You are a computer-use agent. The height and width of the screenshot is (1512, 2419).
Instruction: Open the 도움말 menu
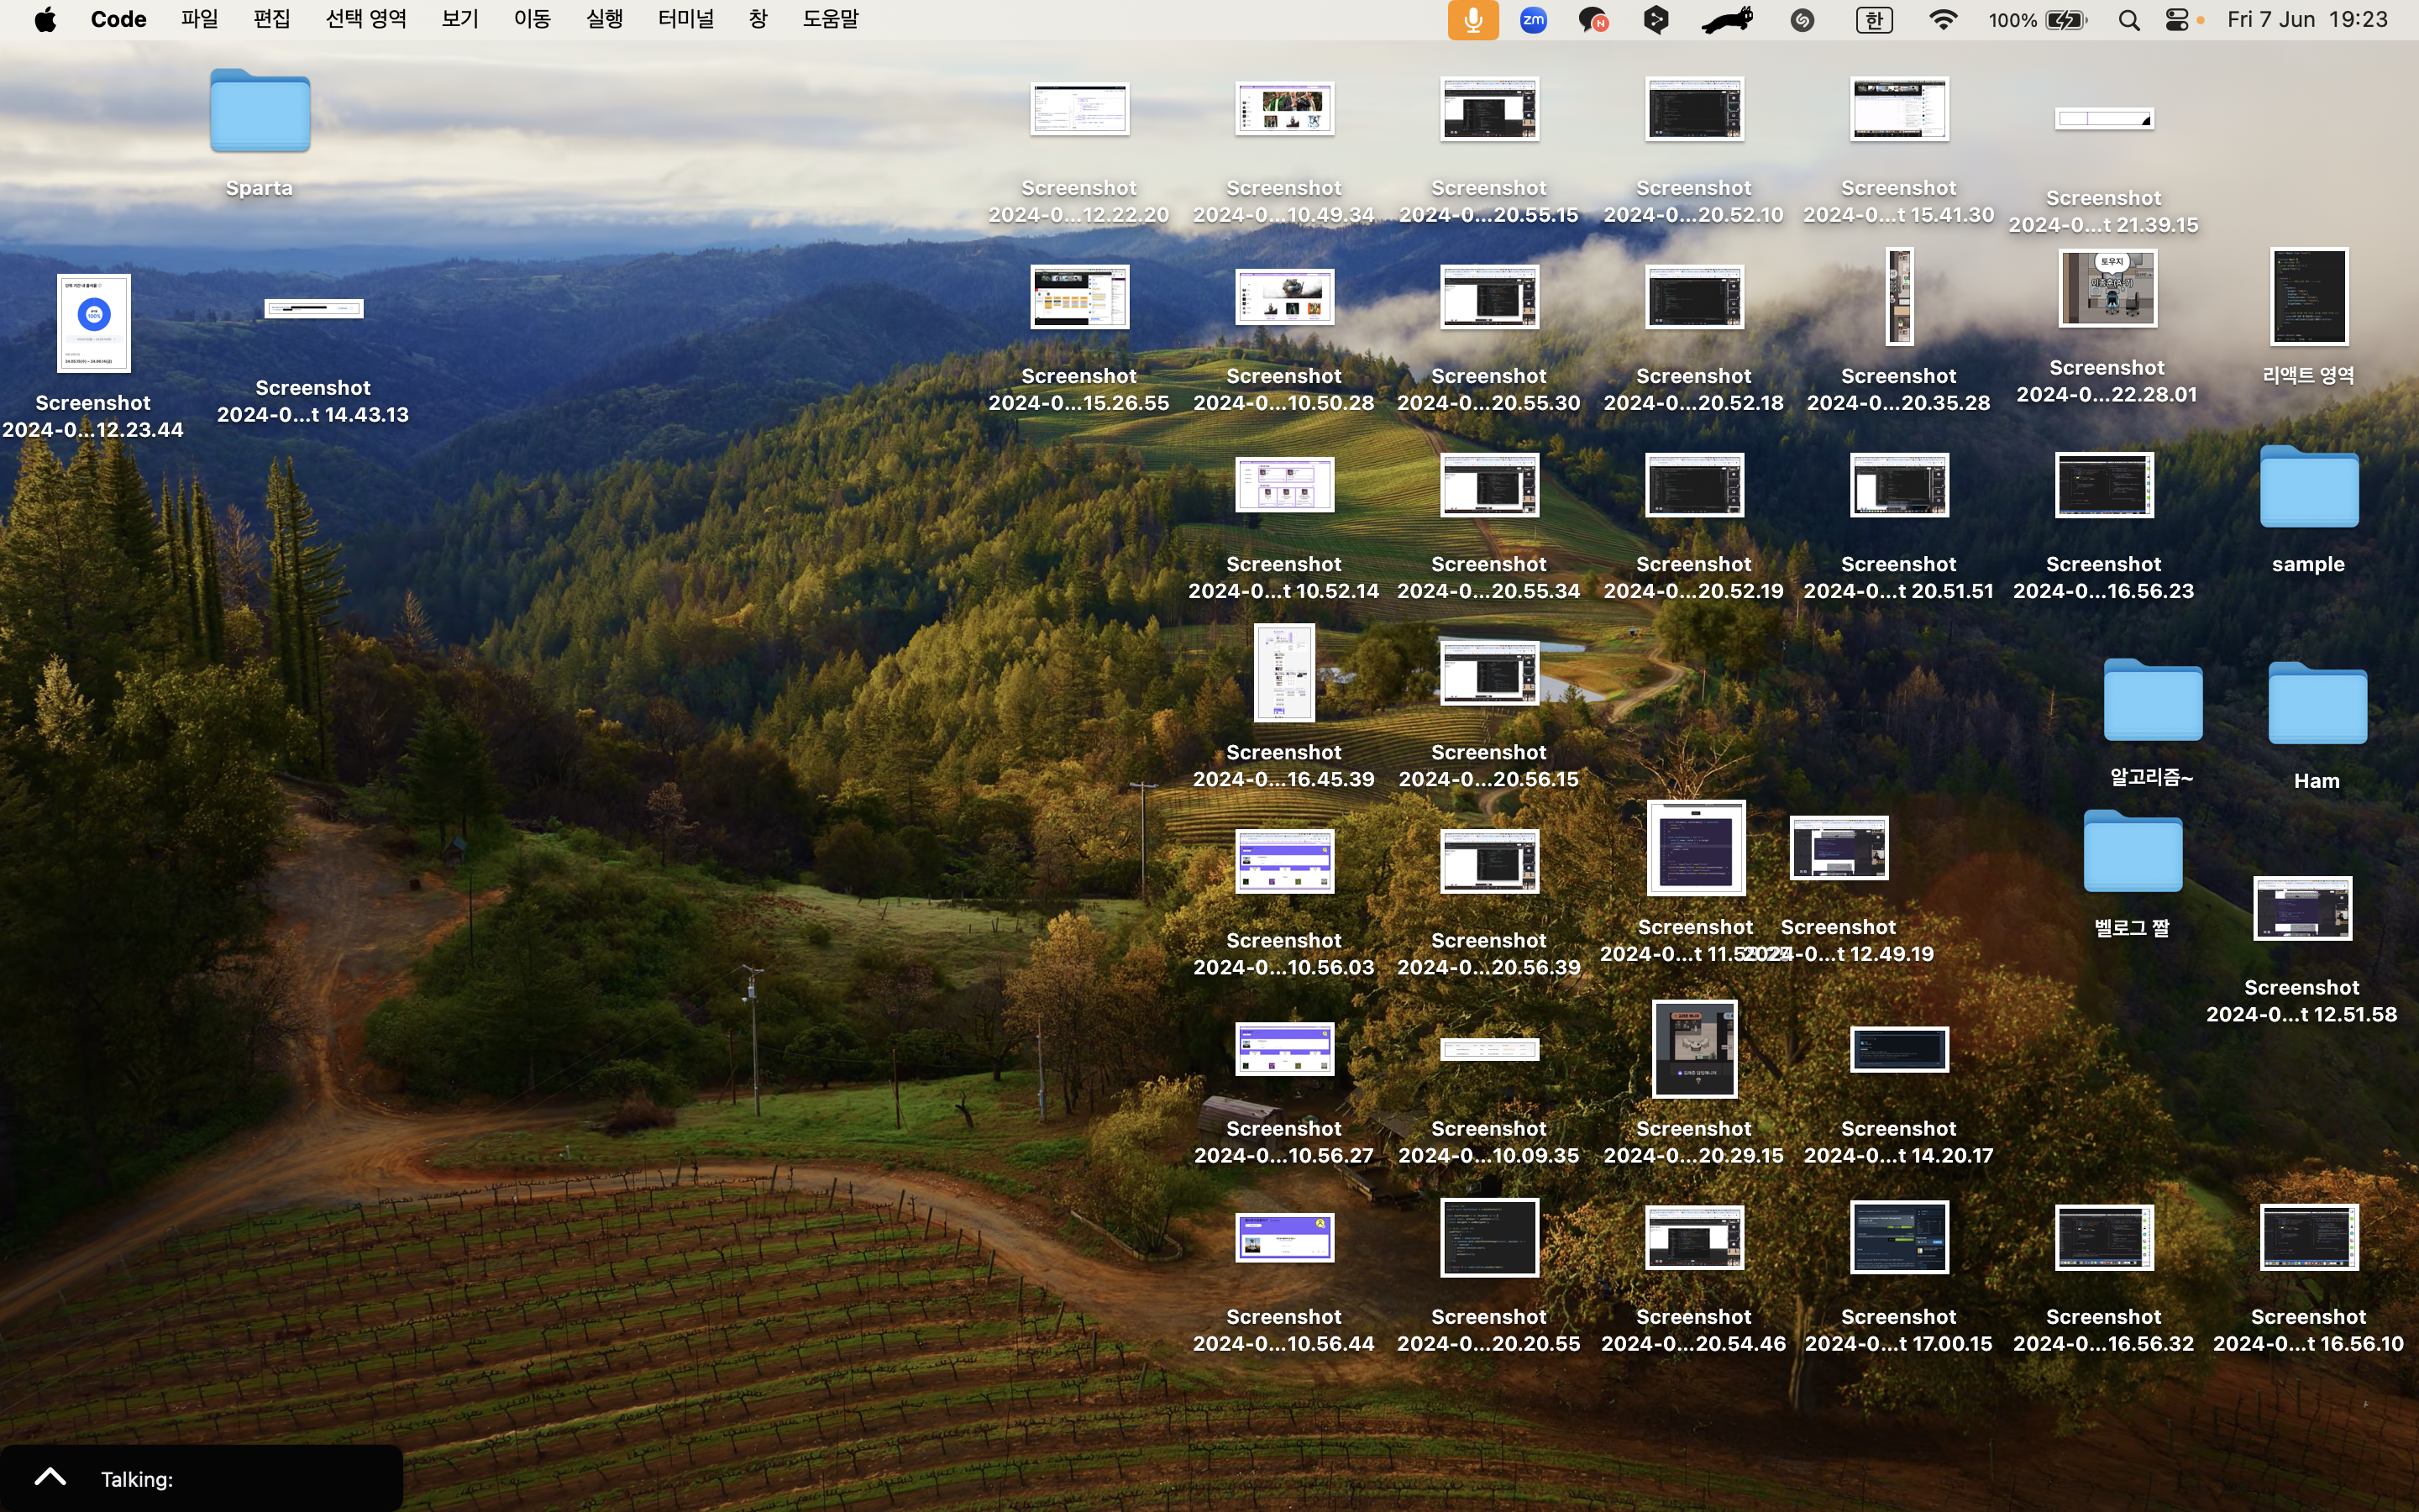tap(830, 20)
